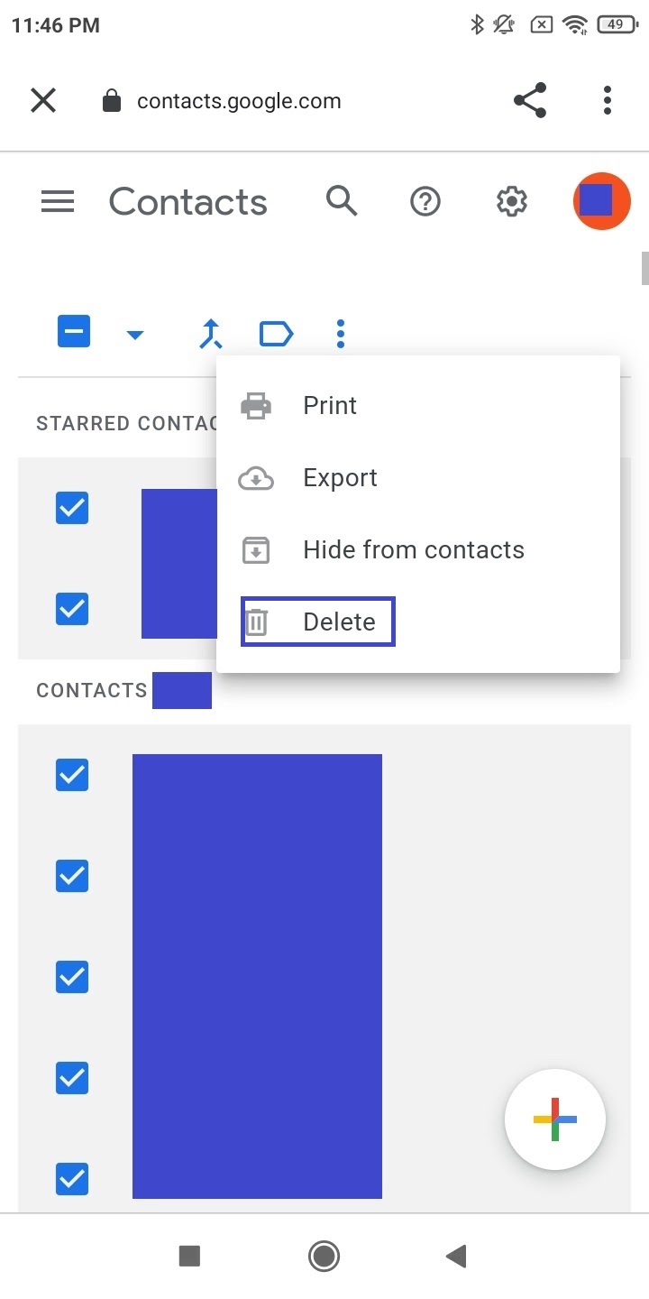649x1299 pixels.
Task: Open the hamburger main menu
Action: click(58, 201)
